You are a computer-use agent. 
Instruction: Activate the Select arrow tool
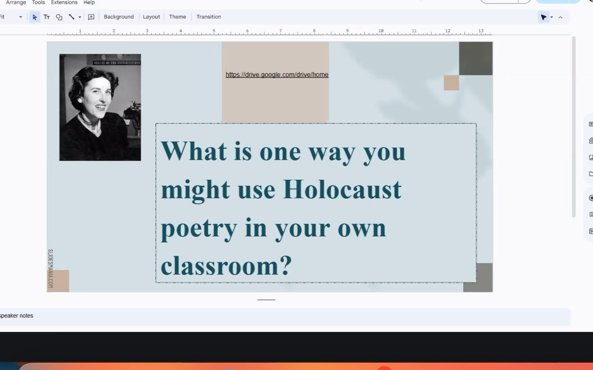click(x=34, y=17)
